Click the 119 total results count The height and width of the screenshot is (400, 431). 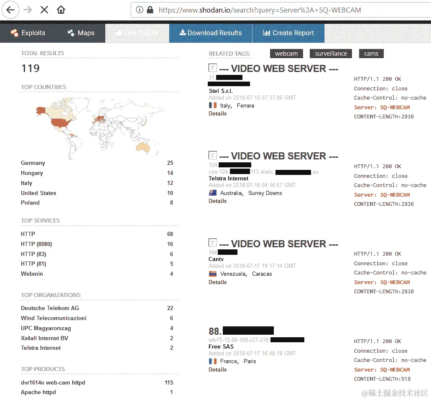click(x=31, y=68)
